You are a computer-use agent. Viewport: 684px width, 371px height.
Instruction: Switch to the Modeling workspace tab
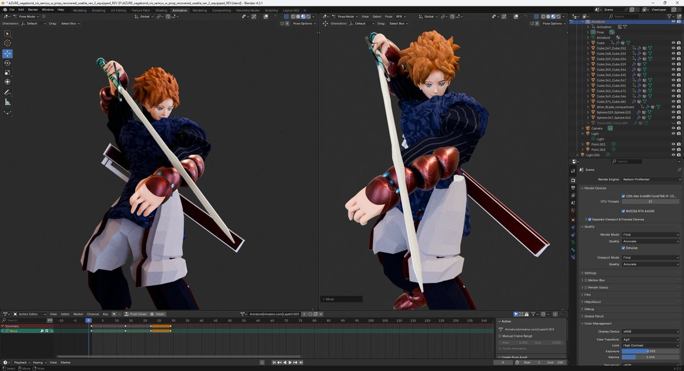80,10
